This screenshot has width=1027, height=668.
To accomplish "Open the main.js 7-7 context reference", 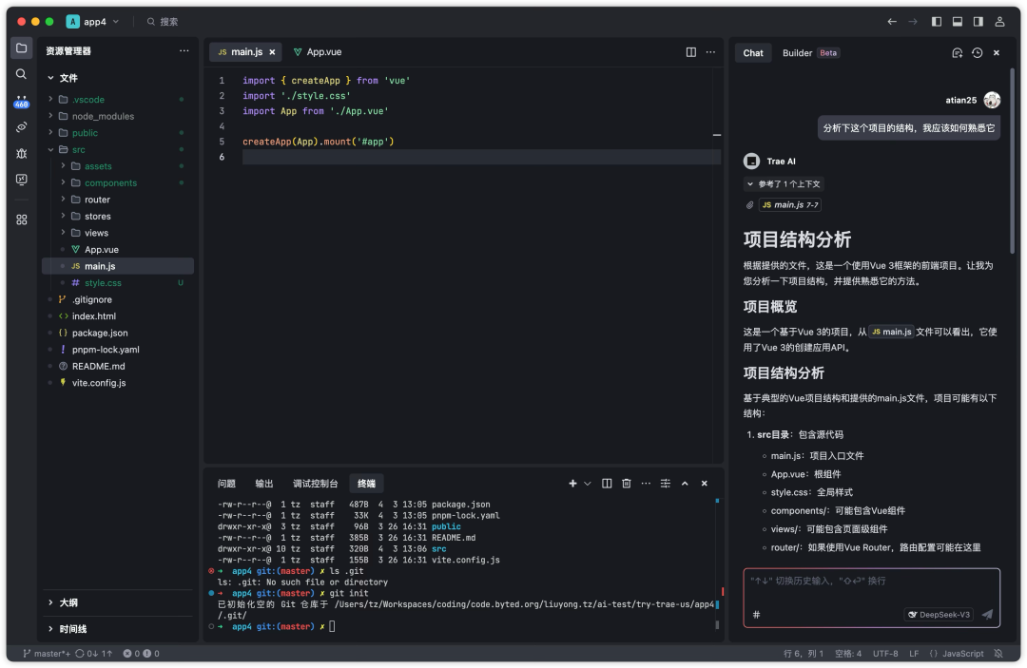I will point(790,205).
